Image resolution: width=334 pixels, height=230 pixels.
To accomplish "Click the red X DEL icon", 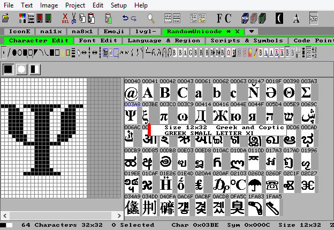I will click(x=65, y=18).
